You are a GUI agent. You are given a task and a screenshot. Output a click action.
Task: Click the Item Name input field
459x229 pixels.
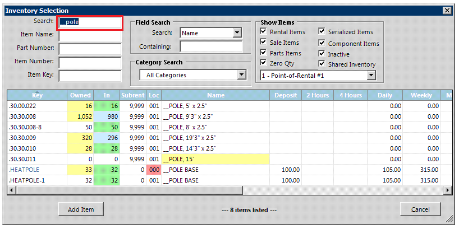pyautogui.click(x=90, y=36)
